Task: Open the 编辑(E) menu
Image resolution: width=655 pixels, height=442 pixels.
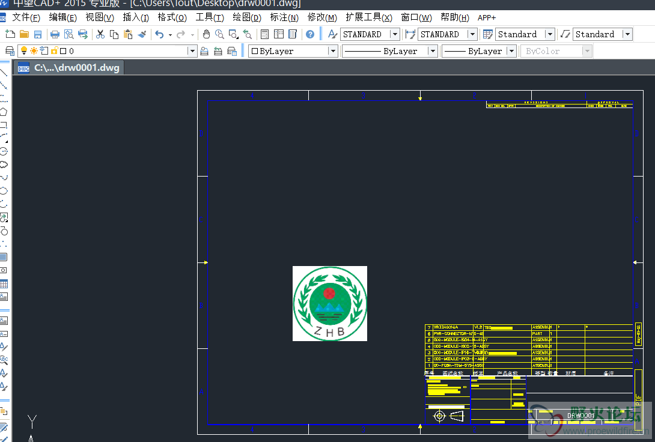Action: click(x=62, y=17)
